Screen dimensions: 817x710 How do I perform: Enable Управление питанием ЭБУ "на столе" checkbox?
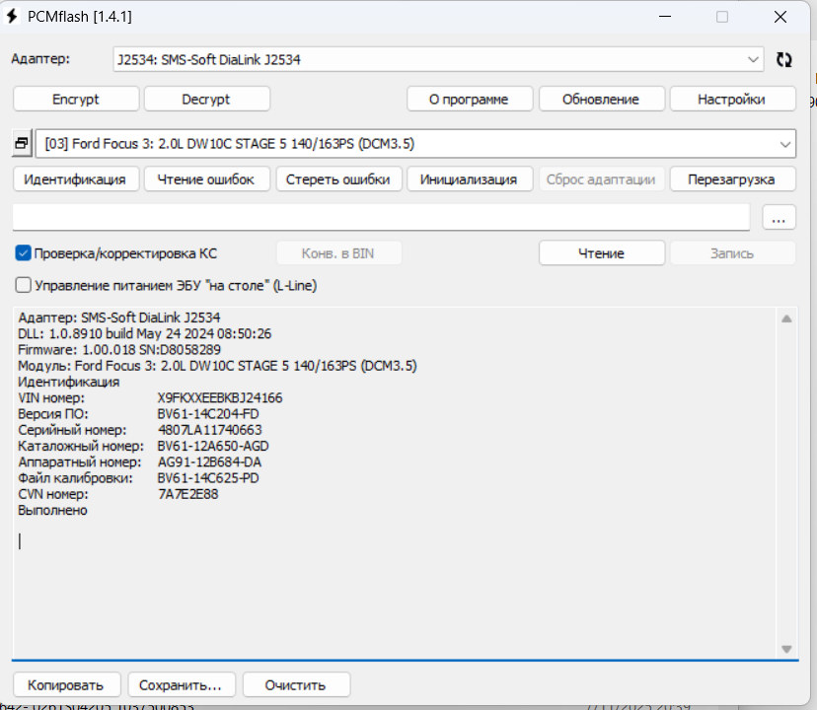[x=24, y=285]
